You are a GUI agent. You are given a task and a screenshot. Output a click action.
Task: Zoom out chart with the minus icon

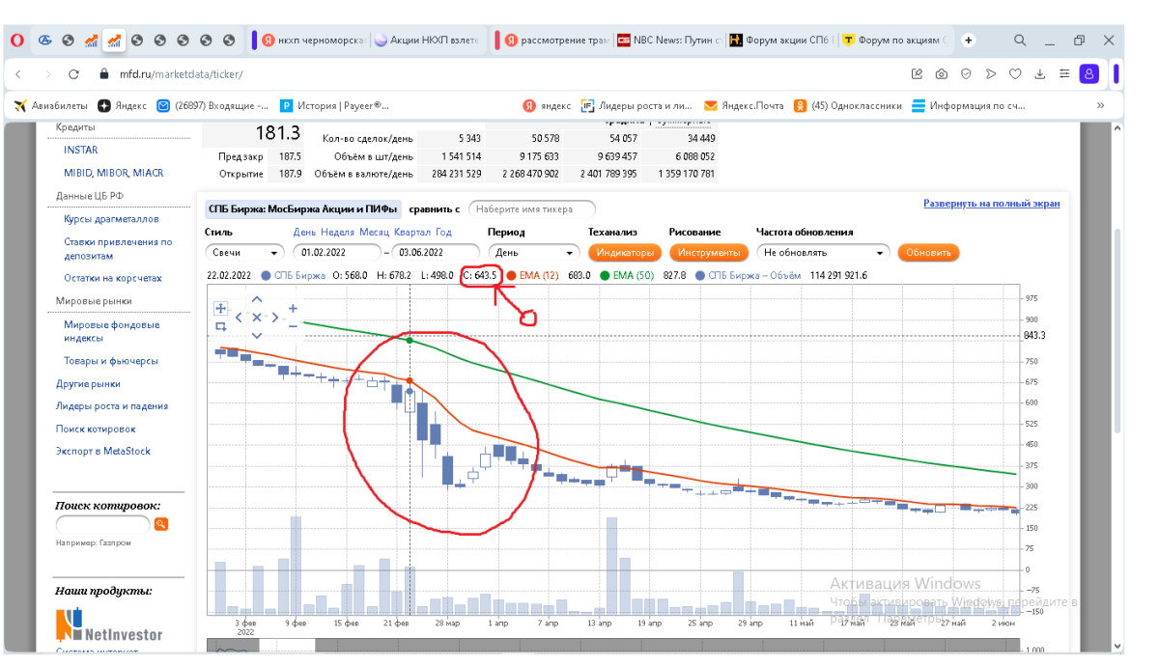click(293, 326)
